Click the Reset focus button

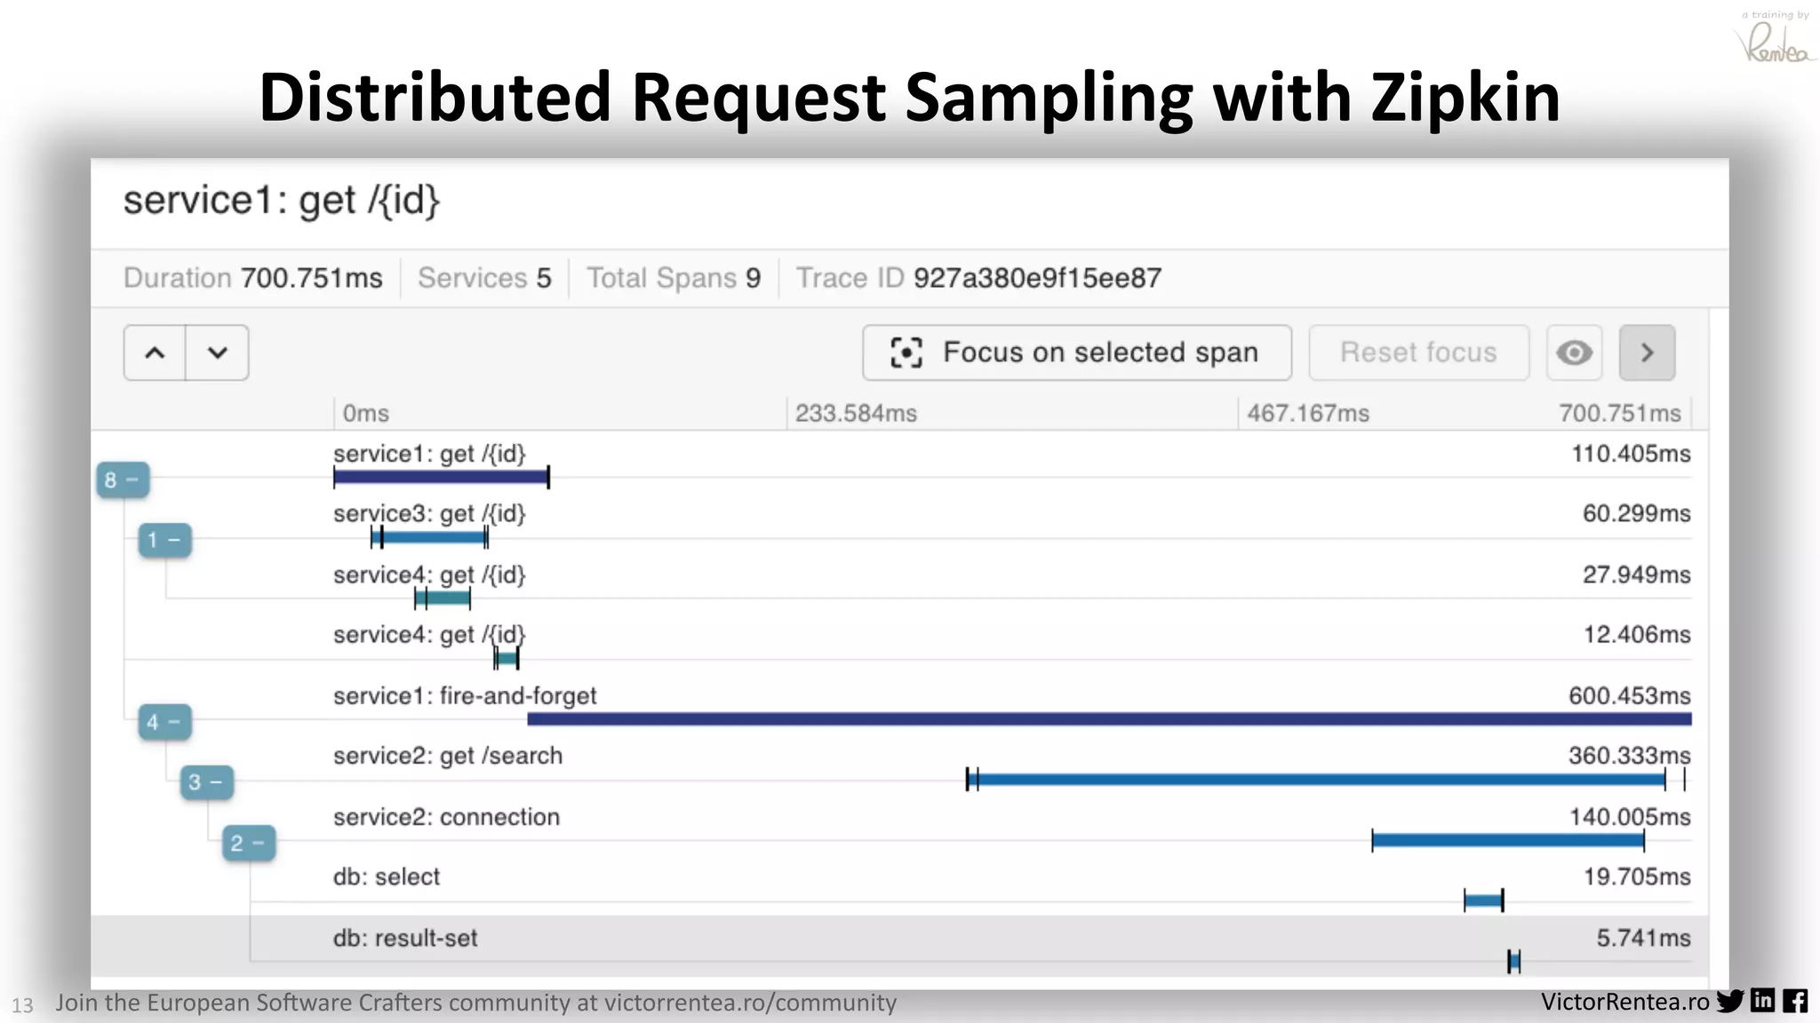pos(1418,353)
